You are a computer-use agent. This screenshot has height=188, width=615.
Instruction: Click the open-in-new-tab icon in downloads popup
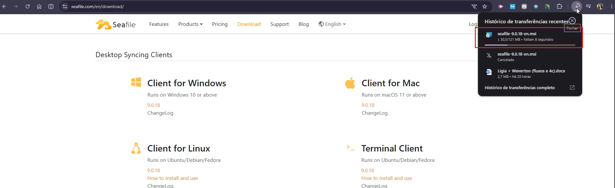[572, 88]
